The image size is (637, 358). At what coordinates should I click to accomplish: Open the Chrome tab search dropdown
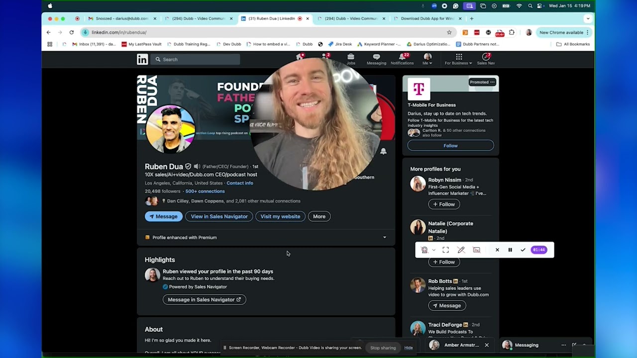click(x=588, y=19)
